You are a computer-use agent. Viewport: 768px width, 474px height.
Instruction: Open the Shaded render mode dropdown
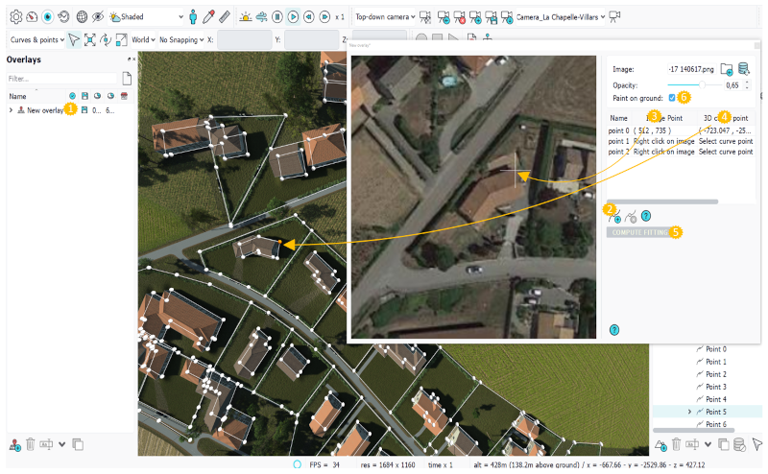[x=146, y=17]
